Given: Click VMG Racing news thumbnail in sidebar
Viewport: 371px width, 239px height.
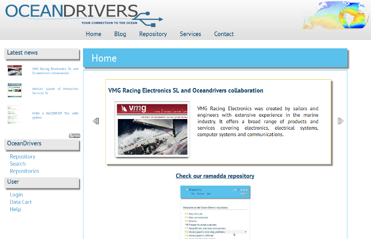Looking at the screenshot, I should tap(15, 70).
